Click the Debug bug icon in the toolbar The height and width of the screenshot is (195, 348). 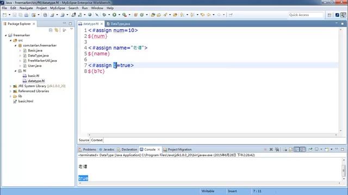point(104,15)
